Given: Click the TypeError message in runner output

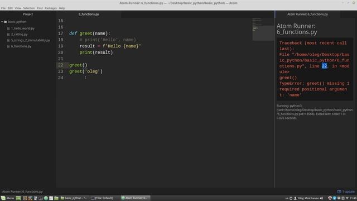Looking at the screenshot, I should [x=314, y=89].
